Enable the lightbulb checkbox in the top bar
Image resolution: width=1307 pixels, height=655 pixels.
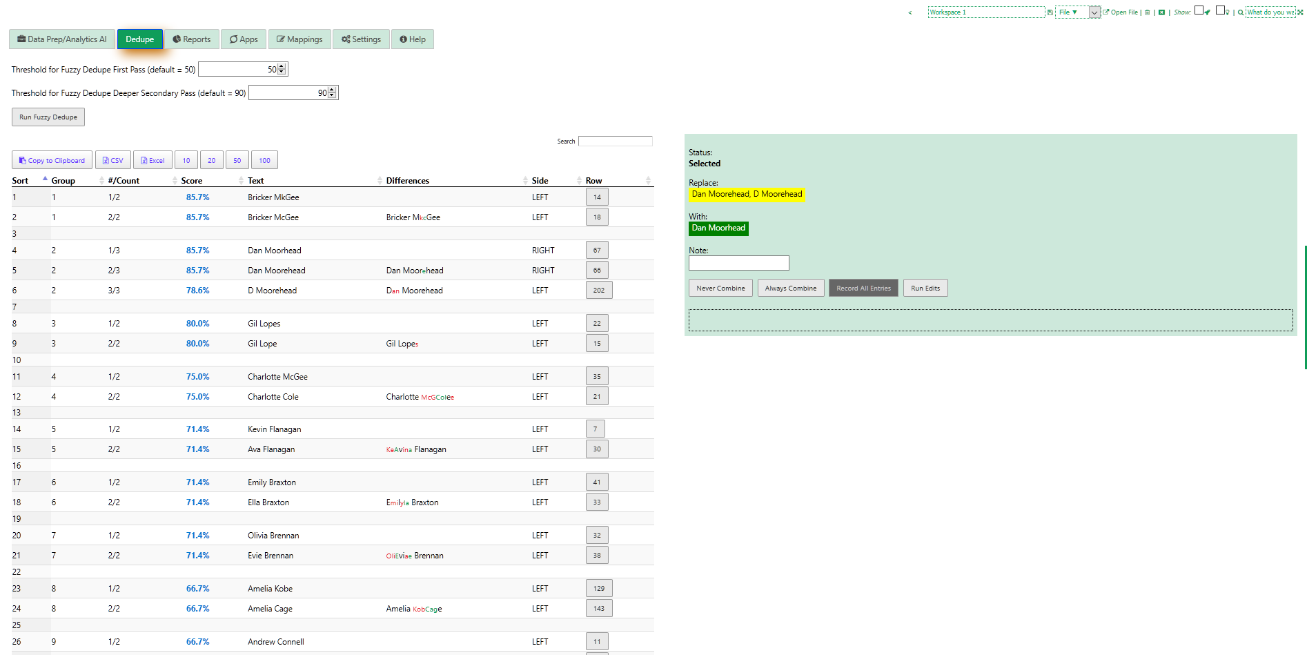[x=1220, y=11]
